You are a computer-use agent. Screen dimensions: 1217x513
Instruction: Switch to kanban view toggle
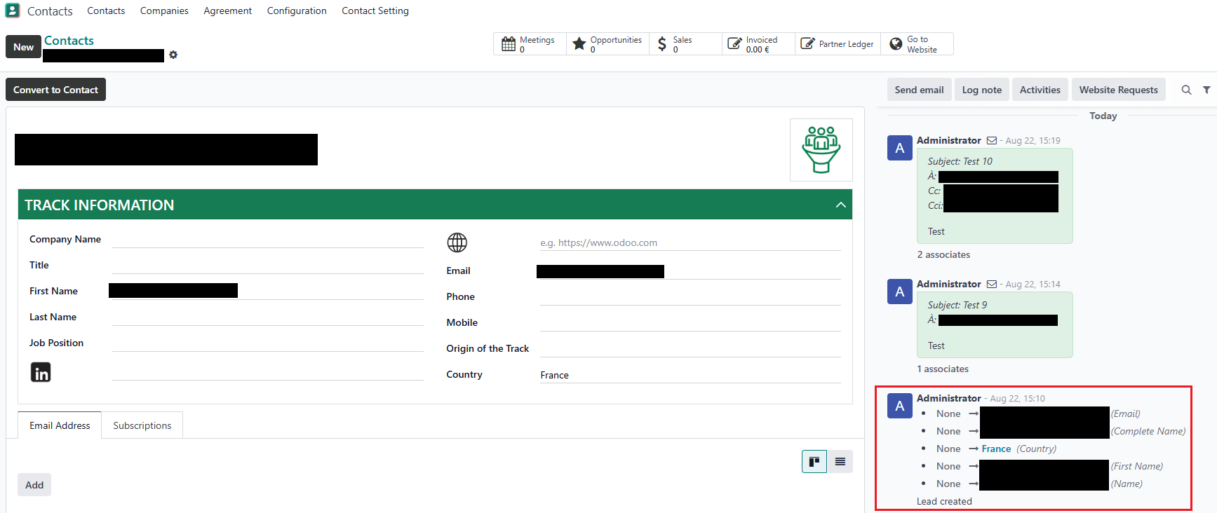point(814,462)
